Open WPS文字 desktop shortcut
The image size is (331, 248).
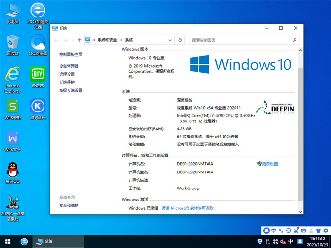pos(13,141)
